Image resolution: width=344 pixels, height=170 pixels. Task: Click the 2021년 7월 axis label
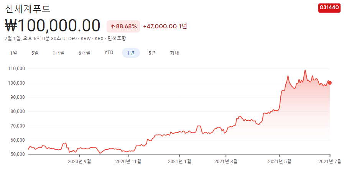pos(329,162)
